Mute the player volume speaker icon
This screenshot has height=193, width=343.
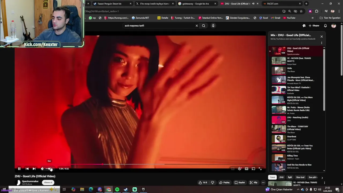[x=42, y=169]
